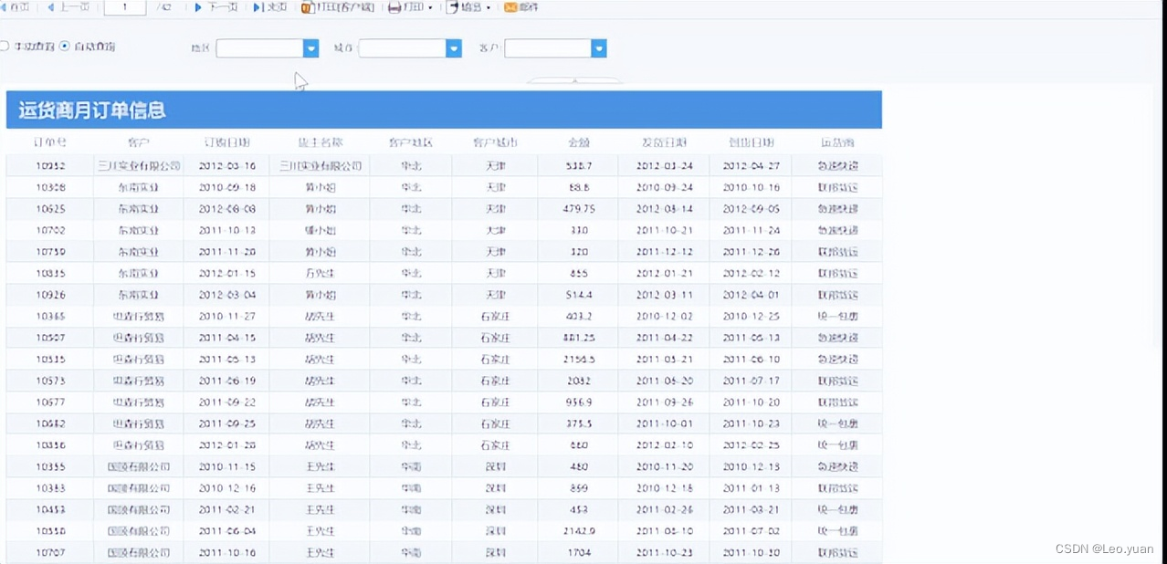This screenshot has width=1167, height=564.
Task: Click the arrival date cell 2011-10-23
Action: pos(752,423)
